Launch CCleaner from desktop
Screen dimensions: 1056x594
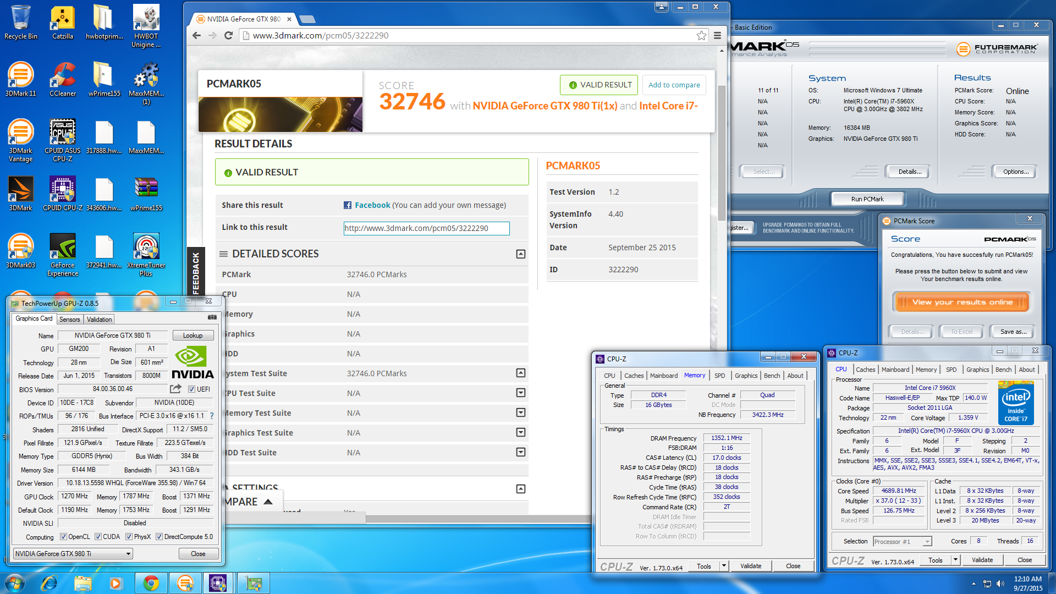[x=62, y=79]
